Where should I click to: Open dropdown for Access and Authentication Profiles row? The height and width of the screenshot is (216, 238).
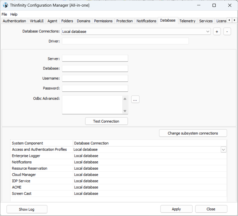[223, 149]
